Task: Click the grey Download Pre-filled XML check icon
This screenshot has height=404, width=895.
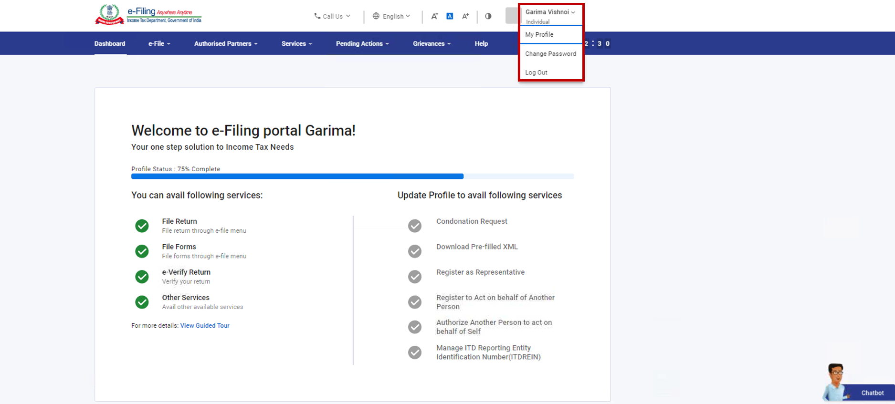Action: coord(415,251)
